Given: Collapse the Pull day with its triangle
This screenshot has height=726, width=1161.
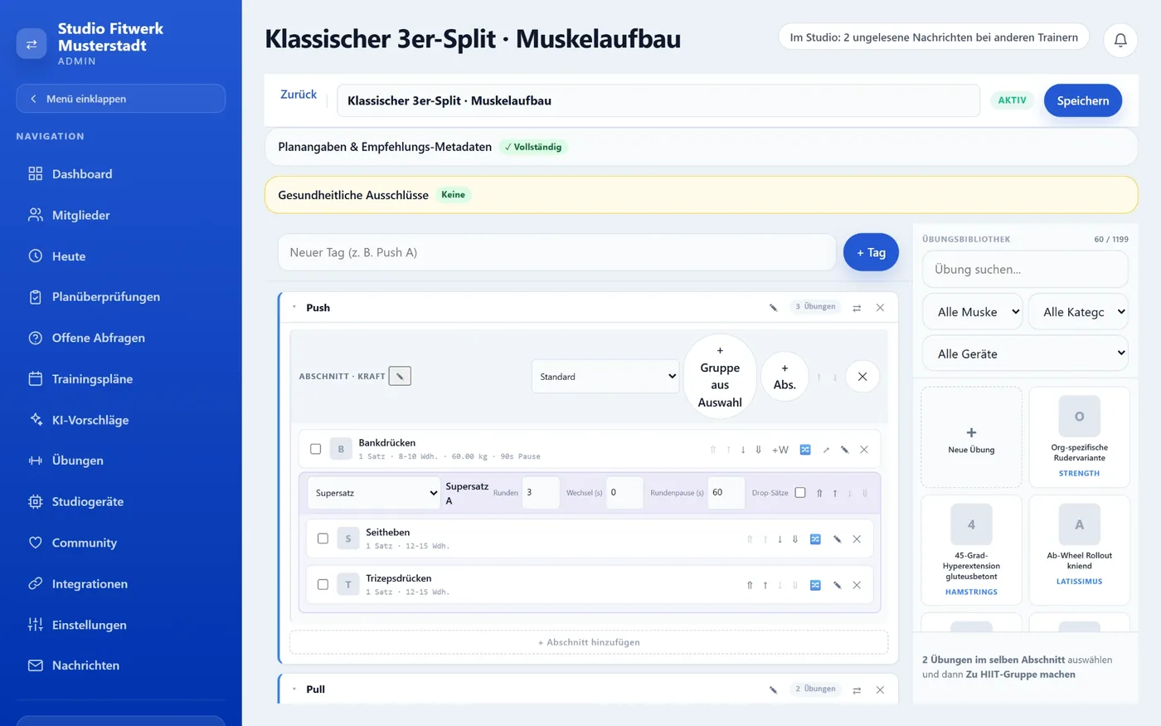Looking at the screenshot, I should tap(294, 689).
